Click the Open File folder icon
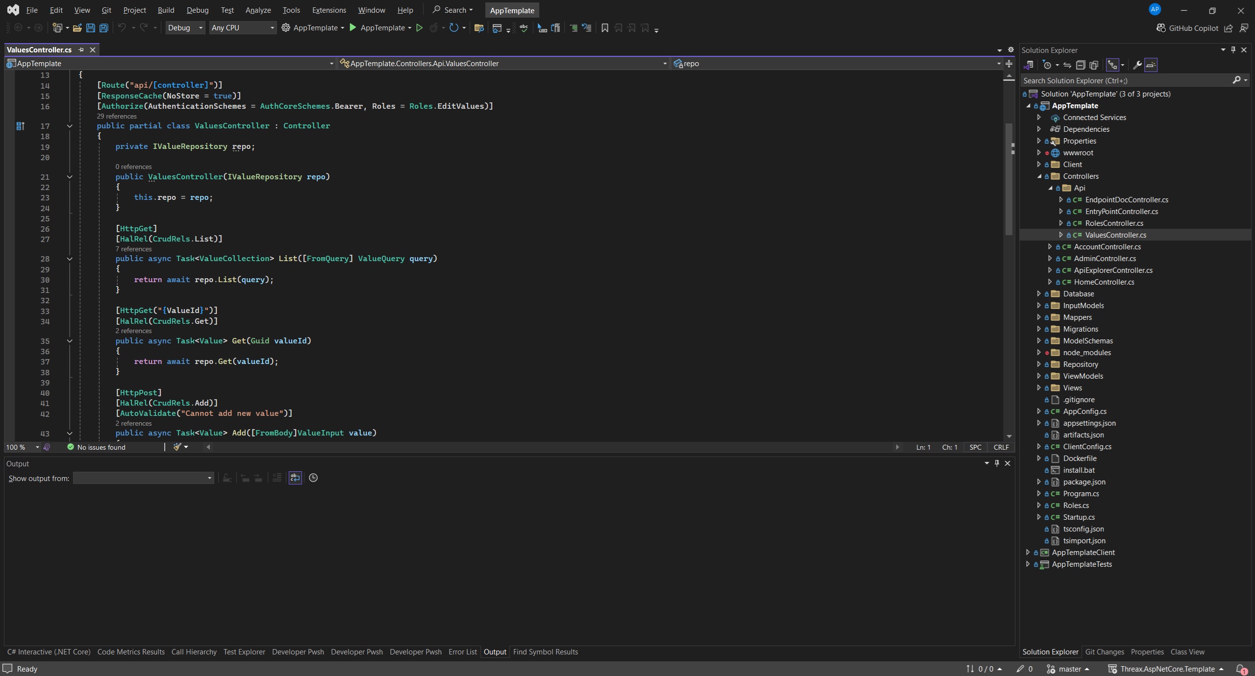 [77, 28]
